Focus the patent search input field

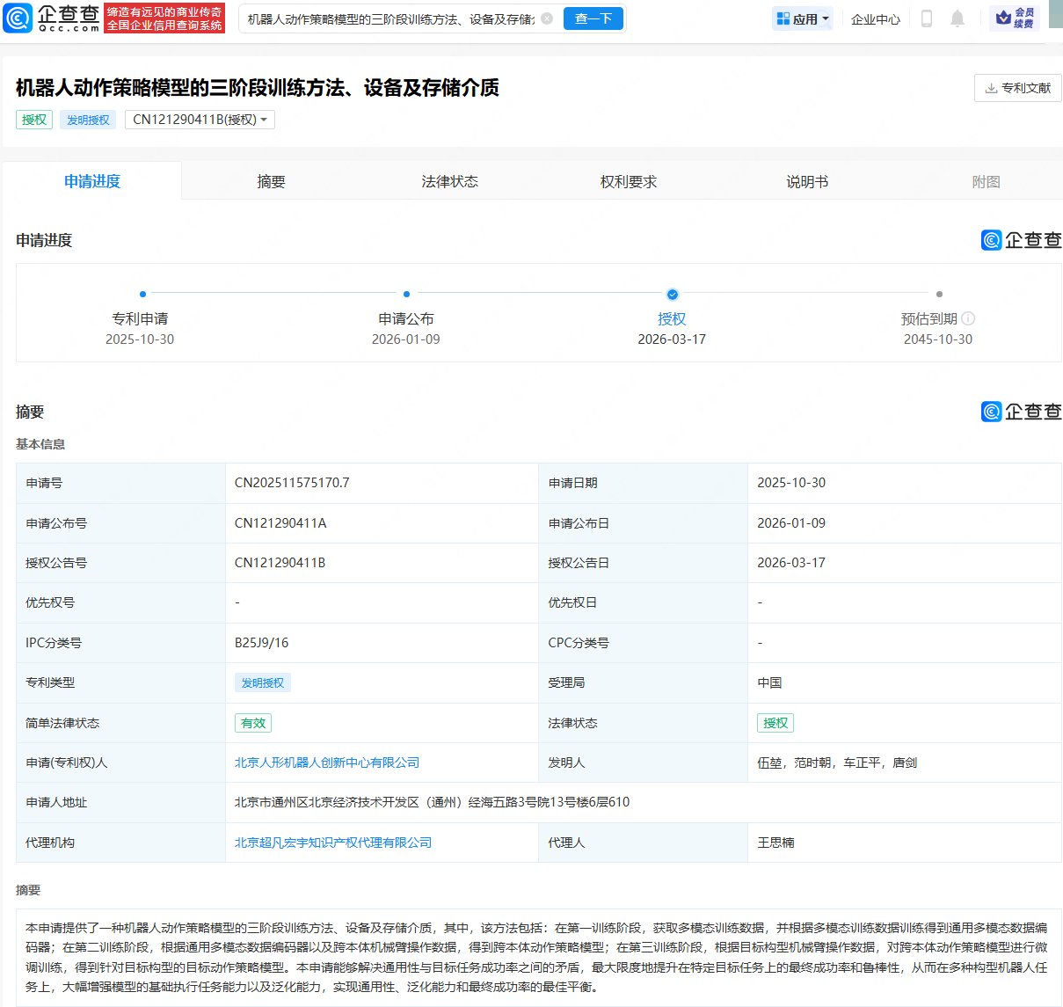click(391, 18)
